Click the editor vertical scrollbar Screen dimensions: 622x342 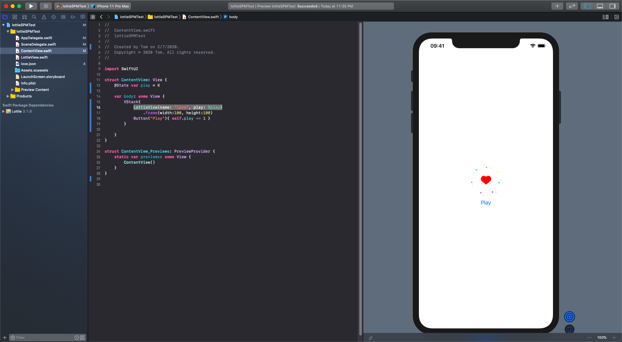click(360, 179)
